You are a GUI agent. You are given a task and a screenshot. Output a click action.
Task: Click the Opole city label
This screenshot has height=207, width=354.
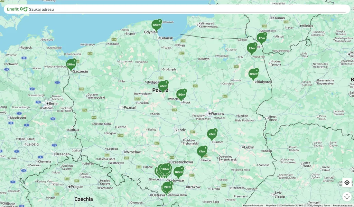point(149,167)
